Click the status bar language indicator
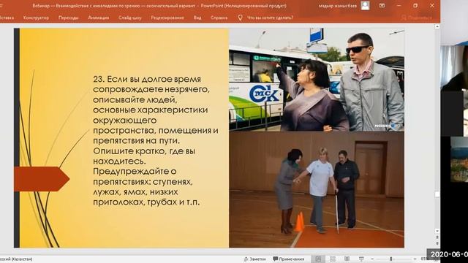 coord(16,259)
